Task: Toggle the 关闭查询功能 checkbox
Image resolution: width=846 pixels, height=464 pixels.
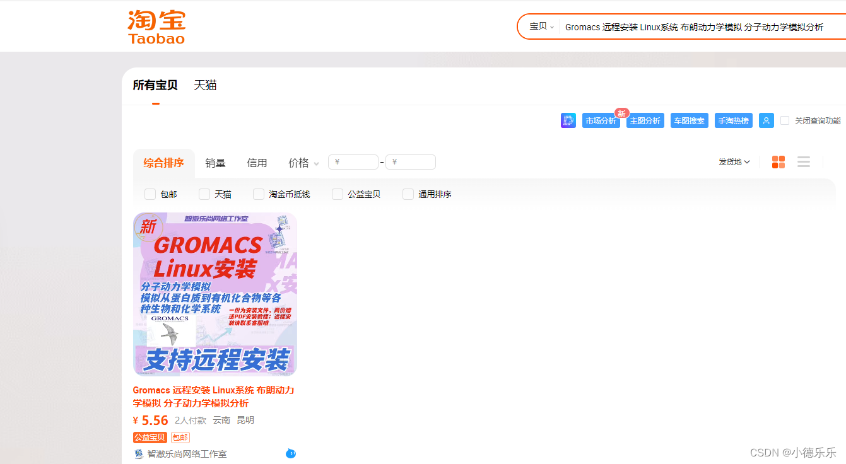Action: pos(784,120)
